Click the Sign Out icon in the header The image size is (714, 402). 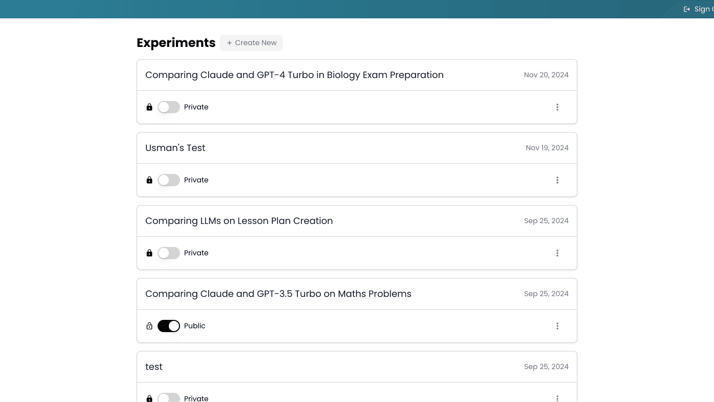click(x=686, y=9)
